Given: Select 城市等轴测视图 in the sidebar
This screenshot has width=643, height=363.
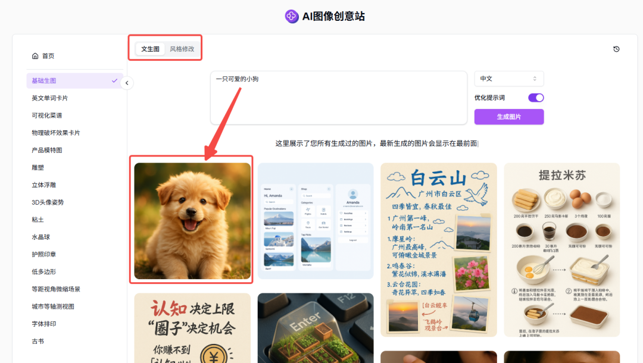Looking at the screenshot, I should coord(53,306).
